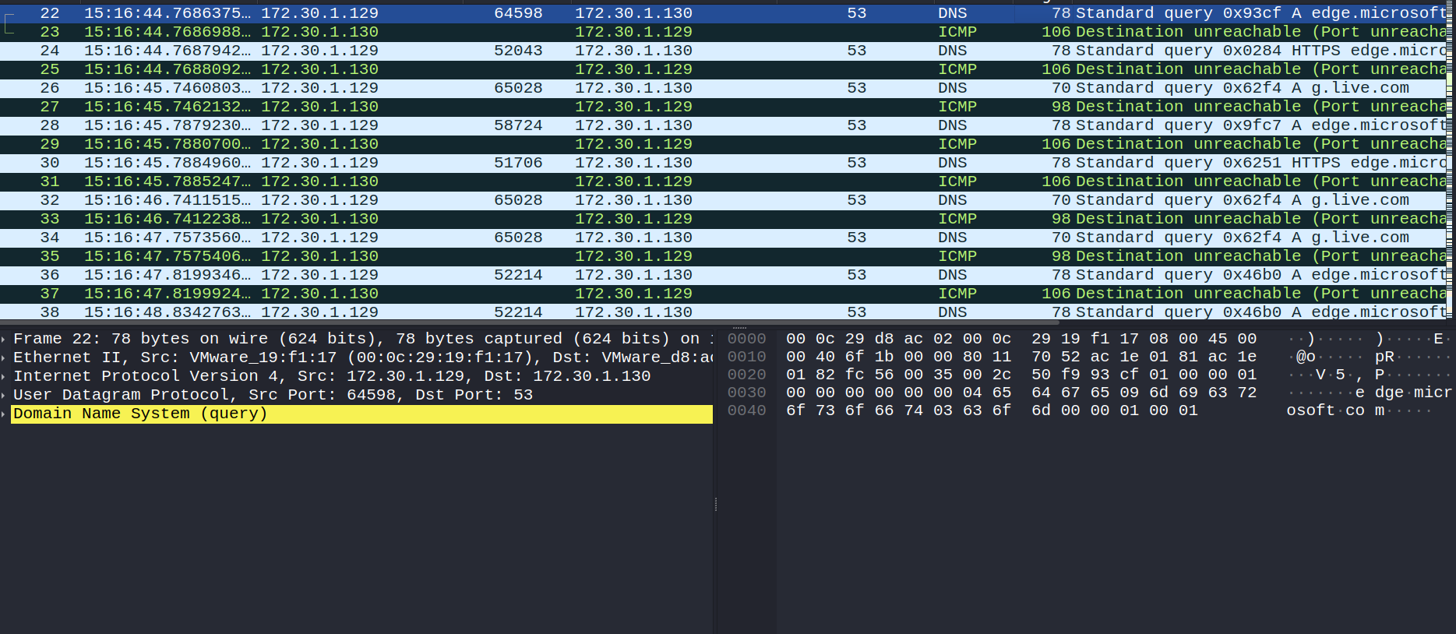Expand the Ethernet II tree node
1456x634 pixels.
tap(4, 358)
